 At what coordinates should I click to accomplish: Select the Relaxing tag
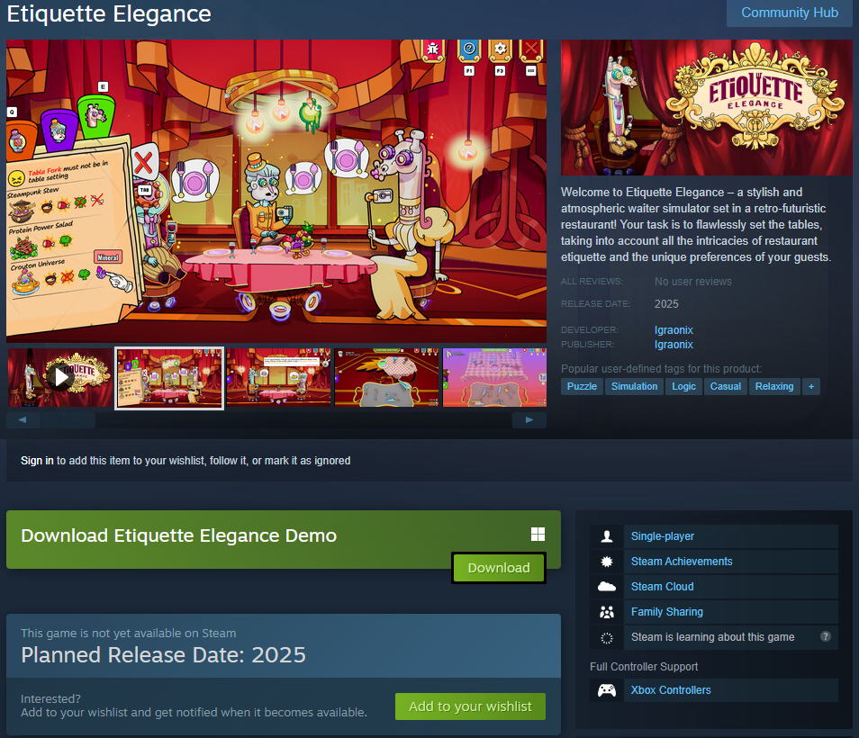point(774,386)
